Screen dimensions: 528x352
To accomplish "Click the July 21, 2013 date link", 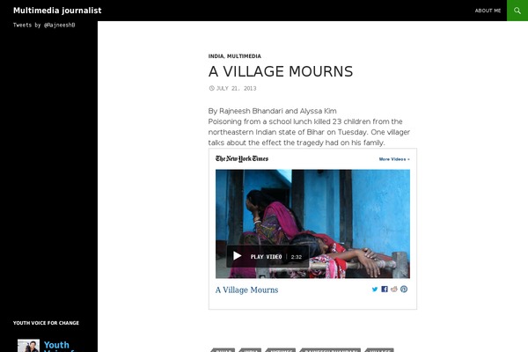I will pos(236,88).
